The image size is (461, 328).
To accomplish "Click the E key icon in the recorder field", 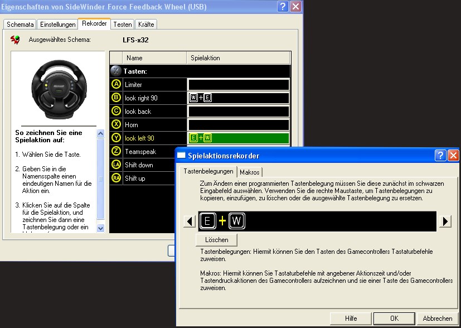I will [x=207, y=221].
